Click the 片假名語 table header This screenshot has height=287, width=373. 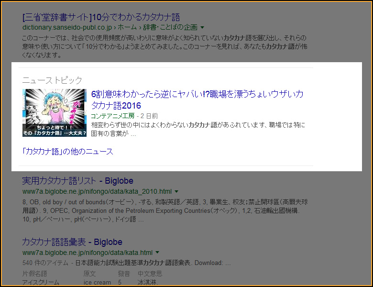[x=35, y=274]
